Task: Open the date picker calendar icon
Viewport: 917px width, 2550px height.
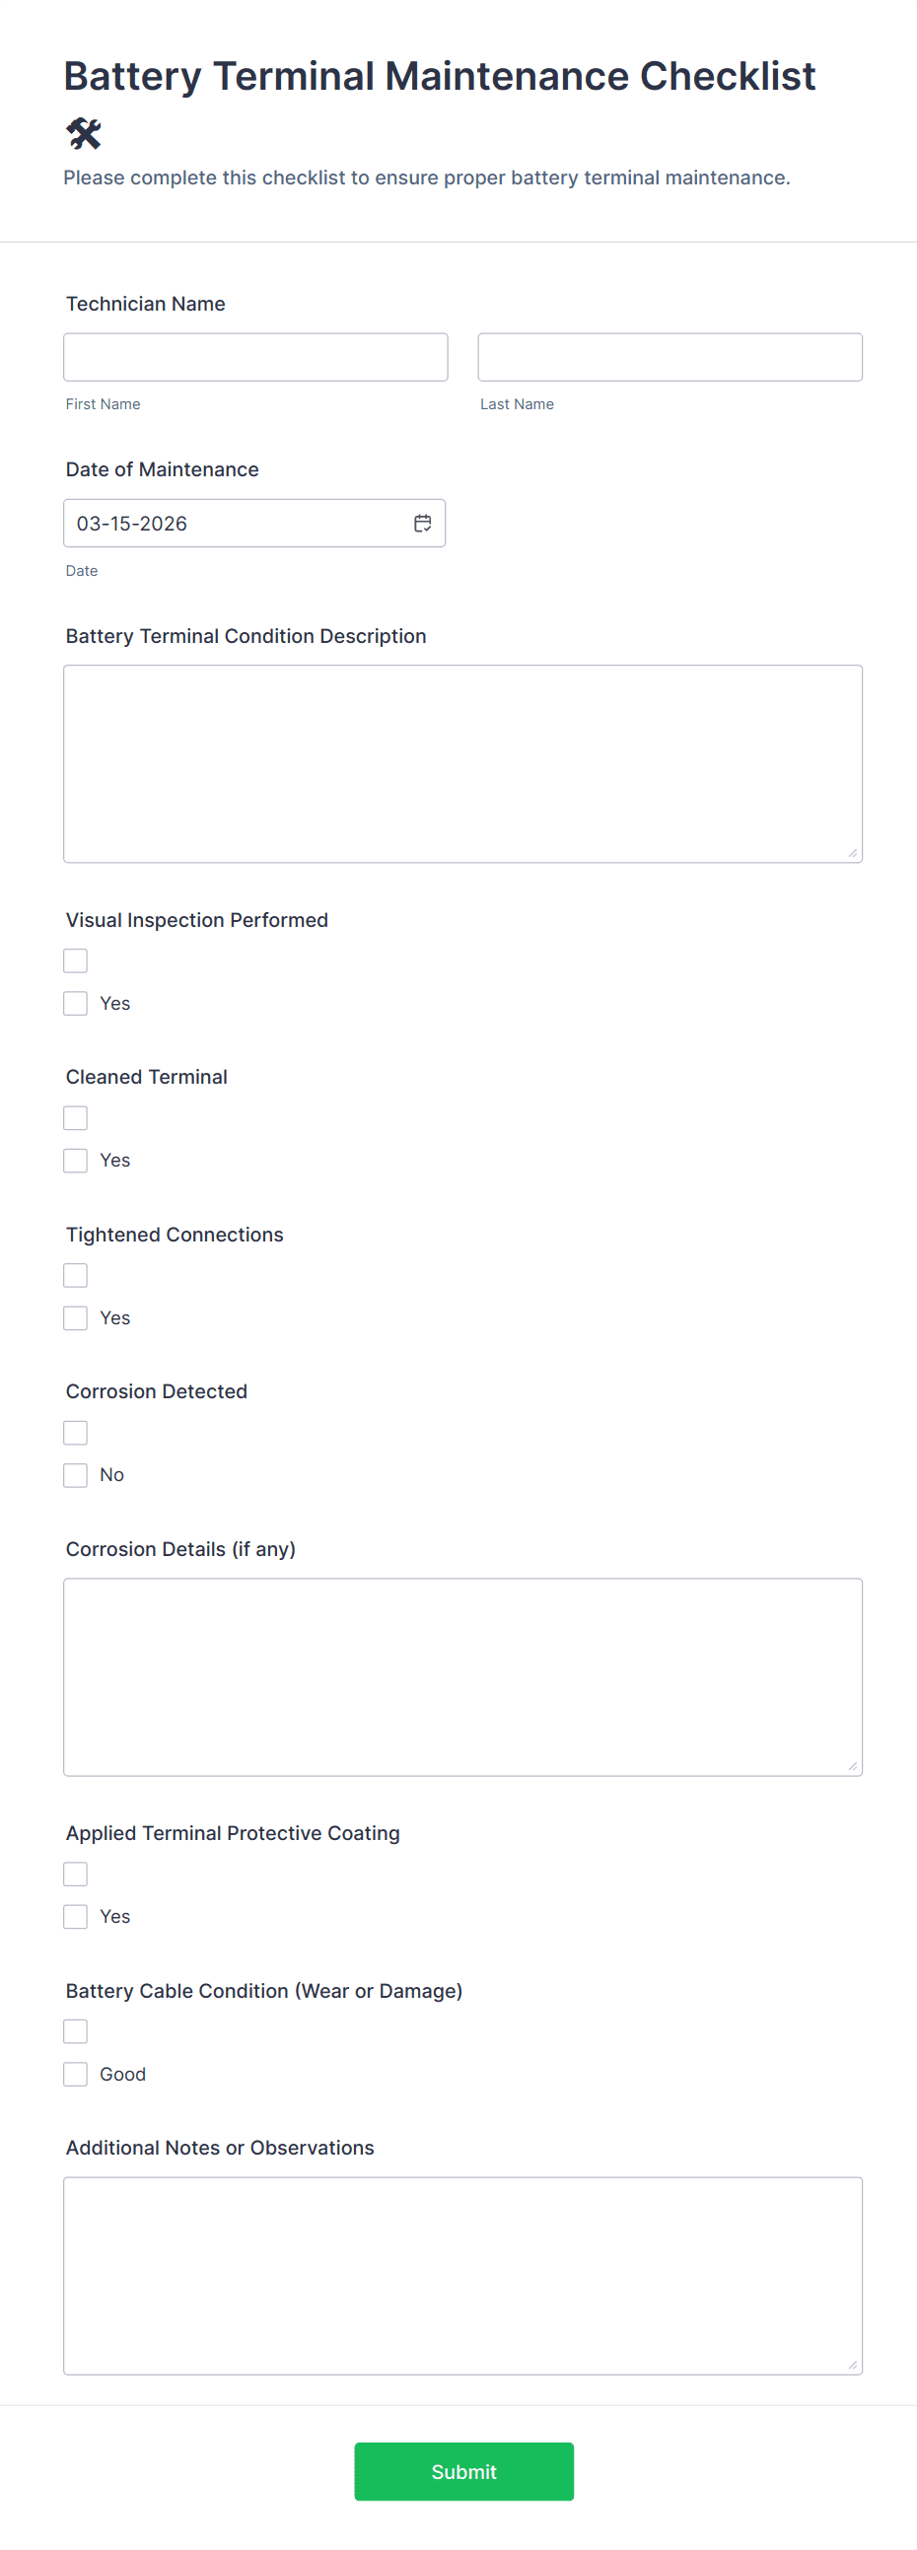Action: (x=422, y=524)
